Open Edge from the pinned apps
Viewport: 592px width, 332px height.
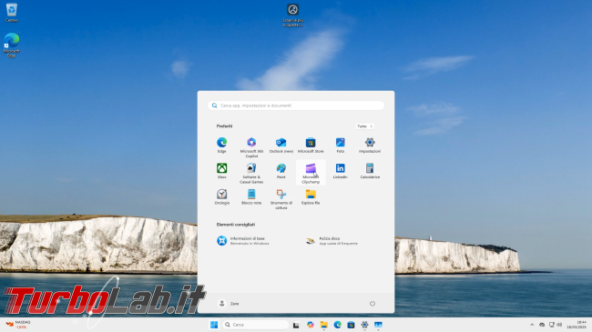[221, 145]
